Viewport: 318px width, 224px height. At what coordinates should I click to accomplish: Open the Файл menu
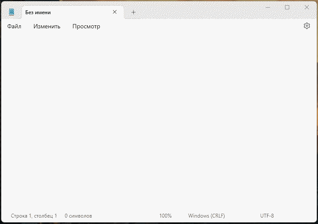pyautogui.click(x=14, y=26)
